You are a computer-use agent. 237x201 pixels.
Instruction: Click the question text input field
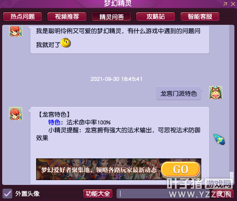tap(163, 194)
